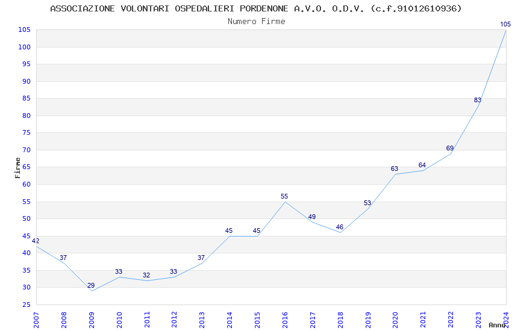Click the Anno x-axis label
Image resolution: width=512 pixels, height=331 pixels.
tap(497, 325)
